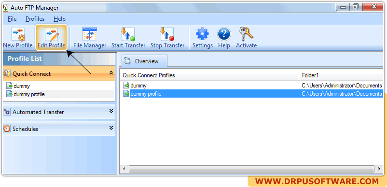
Task: Click the Automated Transfer gears icon
Action: pyautogui.click(x=7, y=112)
